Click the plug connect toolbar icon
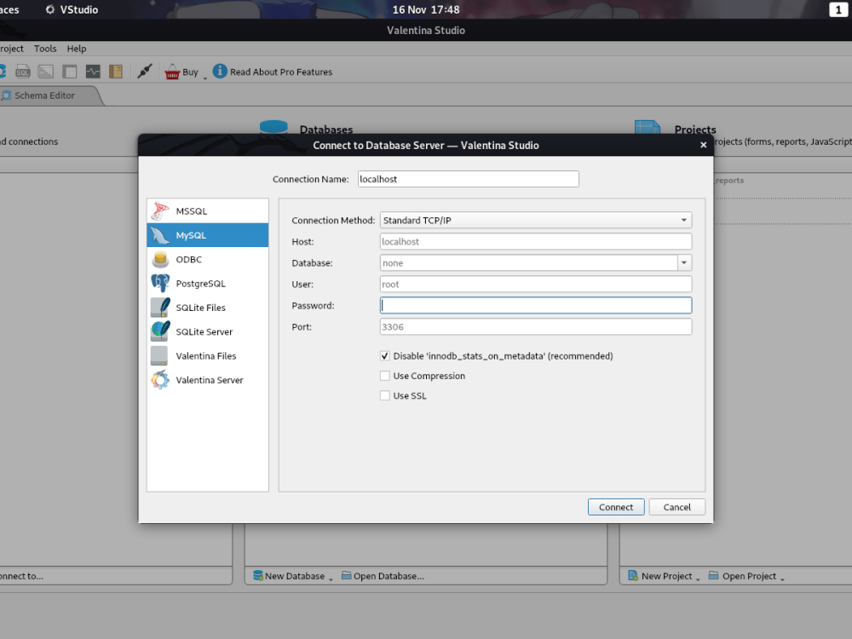Viewport: 852px width, 639px height. pyautogui.click(x=145, y=72)
